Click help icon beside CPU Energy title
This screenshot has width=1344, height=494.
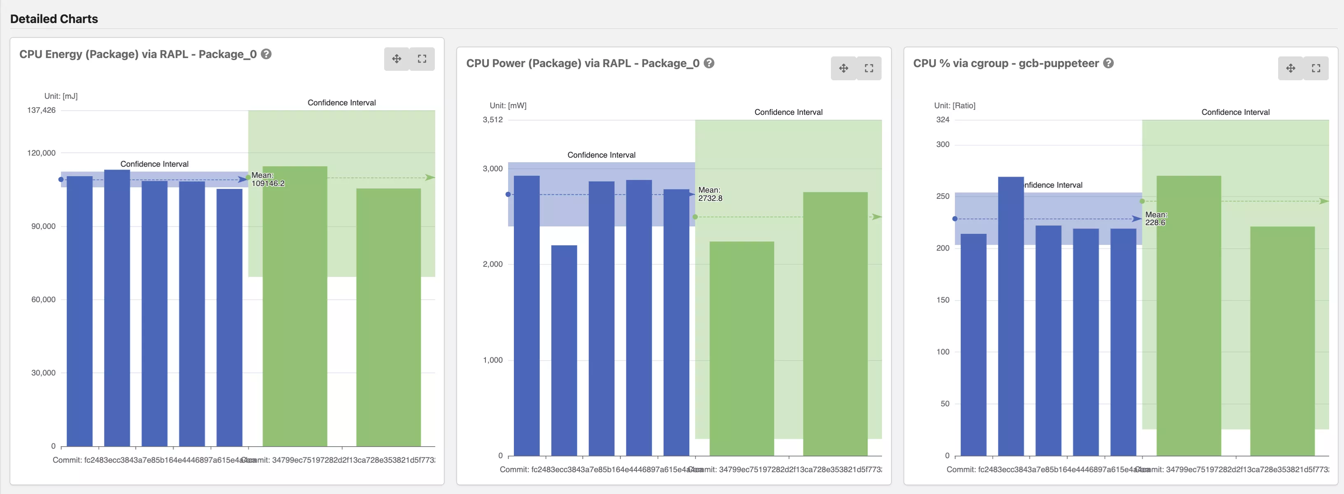[x=266, y=54]
